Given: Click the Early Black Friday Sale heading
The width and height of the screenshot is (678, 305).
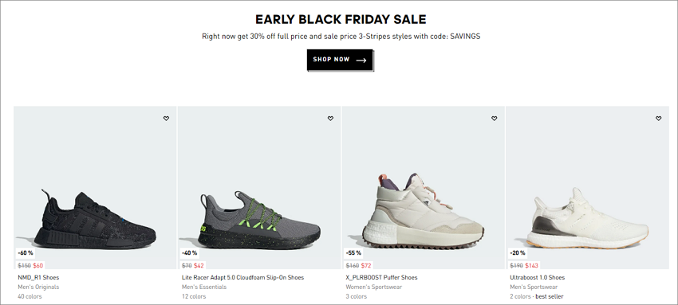Looking at the screenshot, I should 341,19.
